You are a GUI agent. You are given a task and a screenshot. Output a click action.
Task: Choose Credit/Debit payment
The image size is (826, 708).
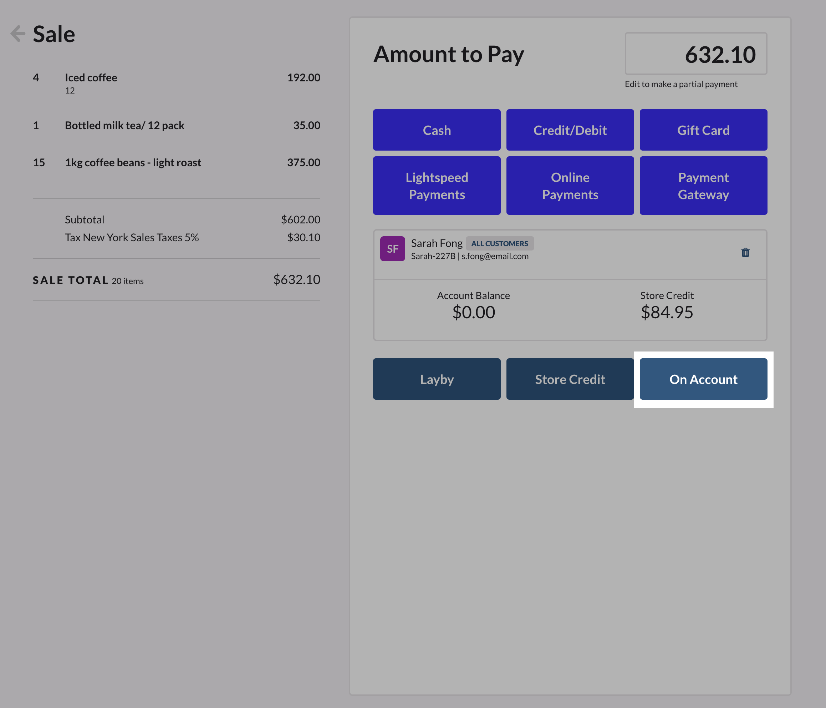pyautogui.click(x=570, y=130)
